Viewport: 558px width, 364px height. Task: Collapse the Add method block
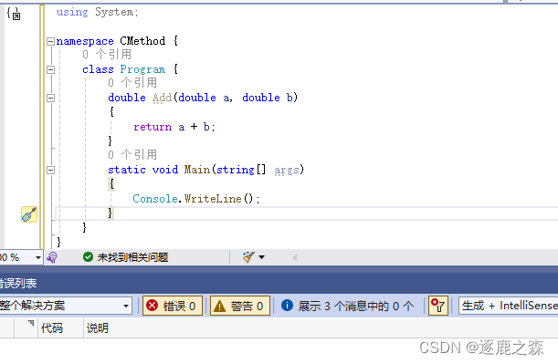coord(50,99)
